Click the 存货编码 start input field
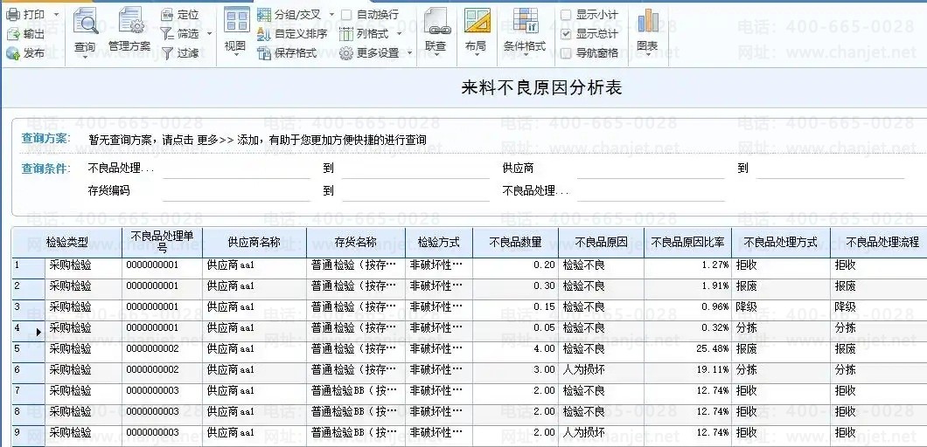 [236, 190]
